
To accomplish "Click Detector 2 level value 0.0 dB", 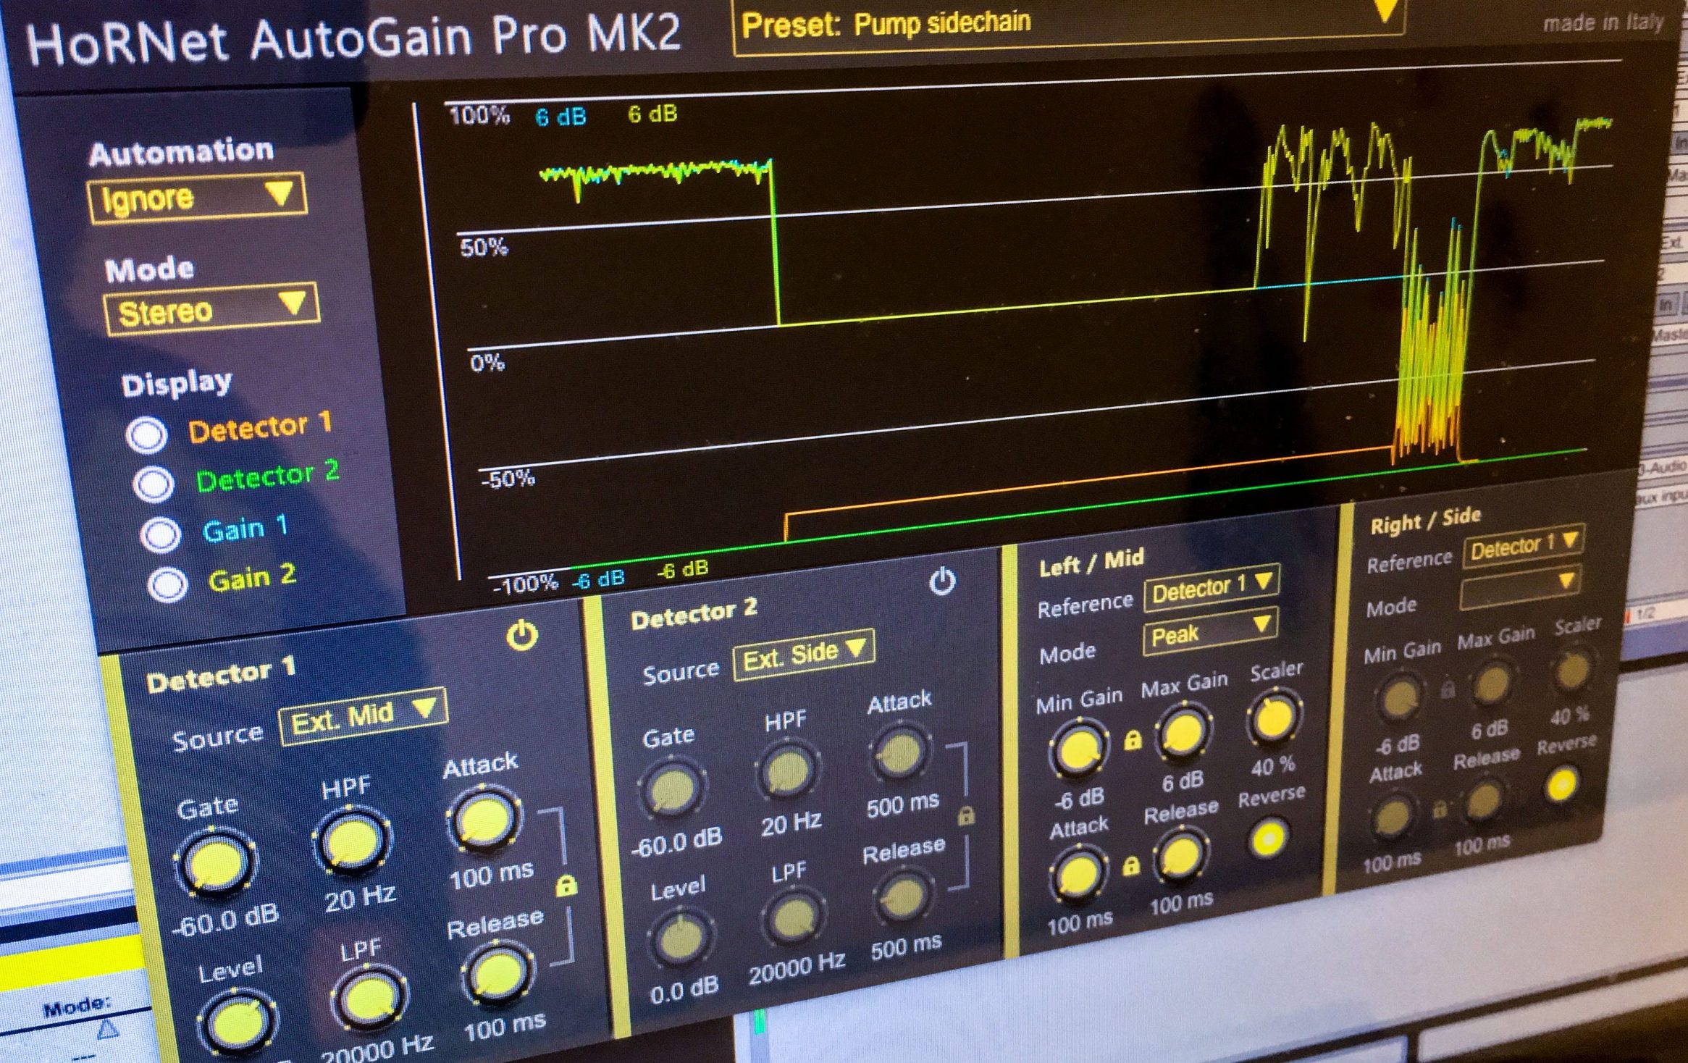I will point(684,990).
